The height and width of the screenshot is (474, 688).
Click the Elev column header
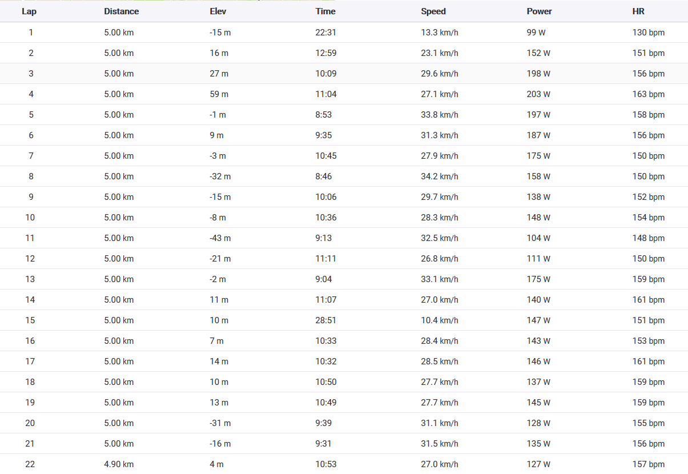[x=218, y=11]
